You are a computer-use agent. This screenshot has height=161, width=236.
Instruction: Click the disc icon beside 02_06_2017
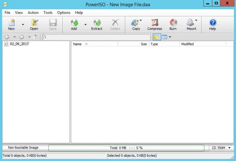(x=6, y=44)
